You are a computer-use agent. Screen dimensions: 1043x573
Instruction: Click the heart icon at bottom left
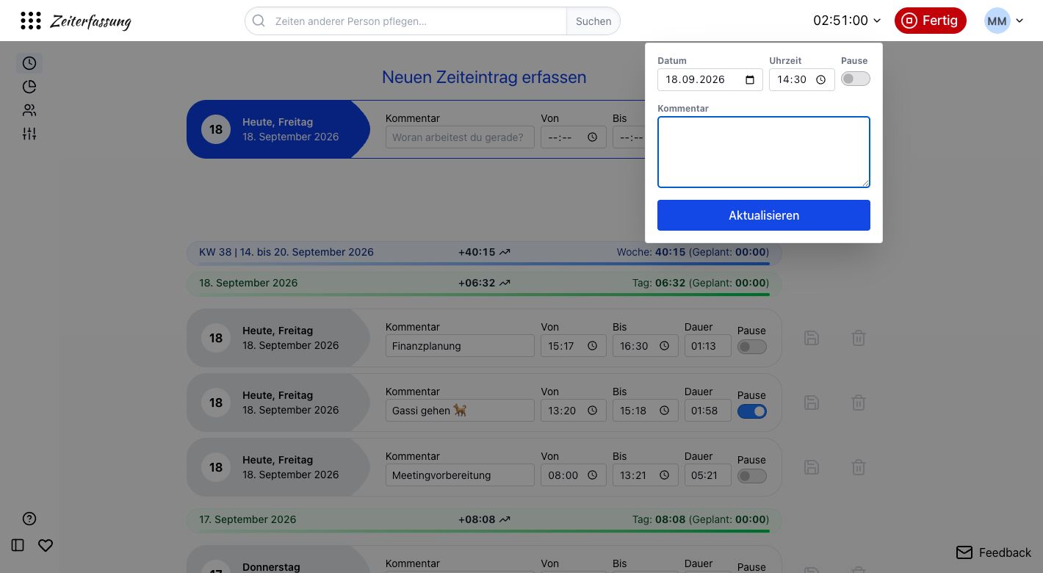pos(46,545)
